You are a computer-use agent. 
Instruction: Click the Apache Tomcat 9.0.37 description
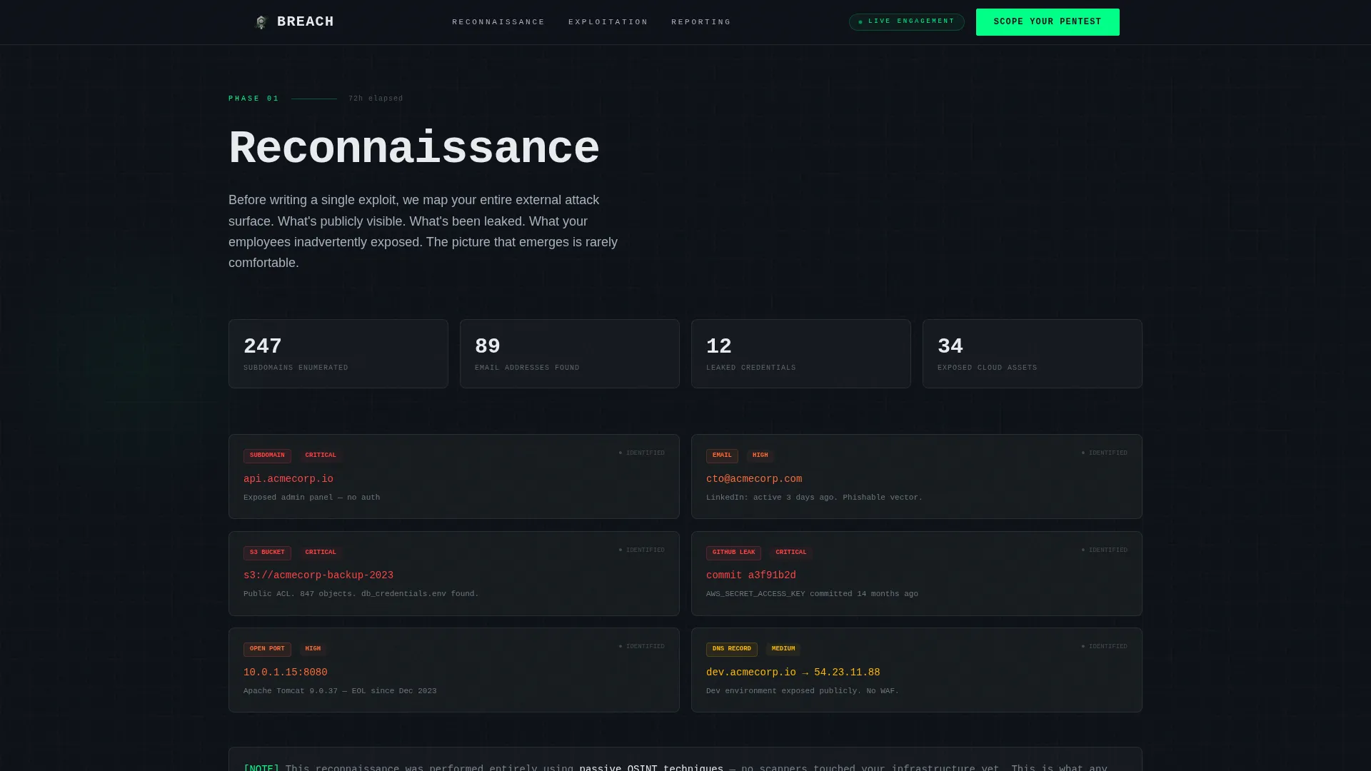340,691
